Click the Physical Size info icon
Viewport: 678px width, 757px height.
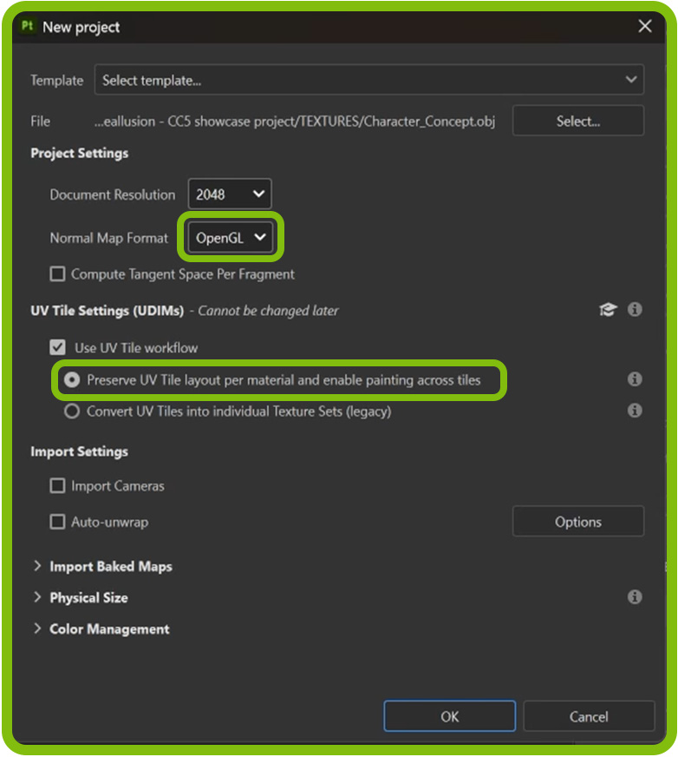(x=635, y=597)
